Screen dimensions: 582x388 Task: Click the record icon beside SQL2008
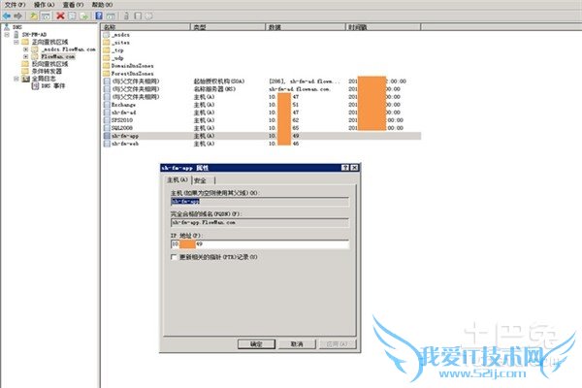click(107, 128)
